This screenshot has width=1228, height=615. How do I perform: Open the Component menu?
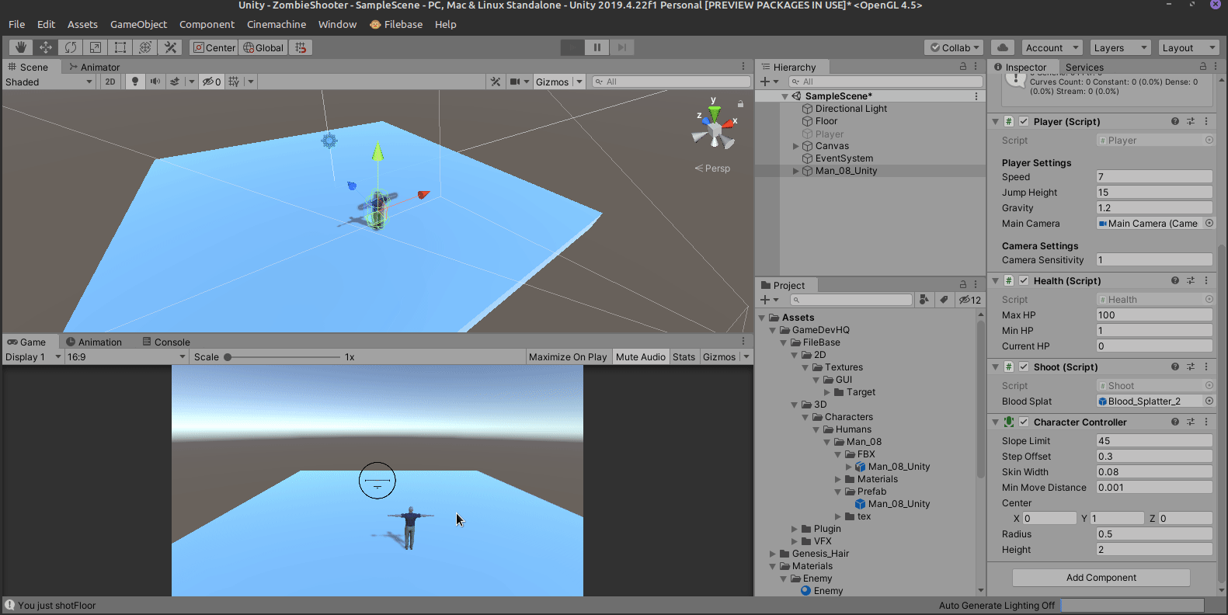coord(207,25)
